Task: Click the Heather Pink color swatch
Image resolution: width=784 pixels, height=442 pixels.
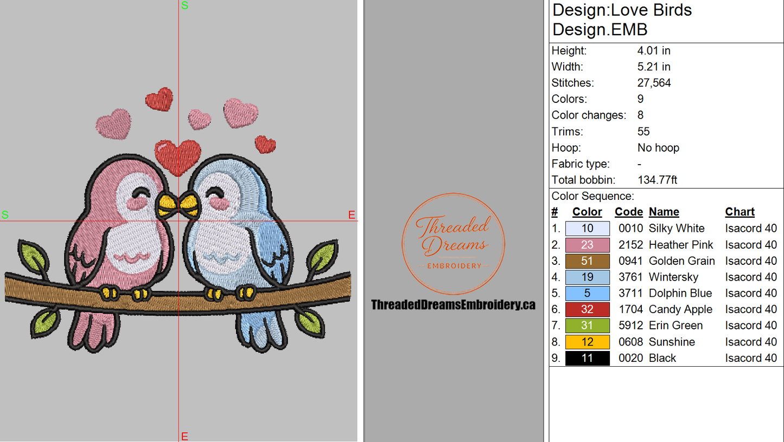Action: (587, 245)
